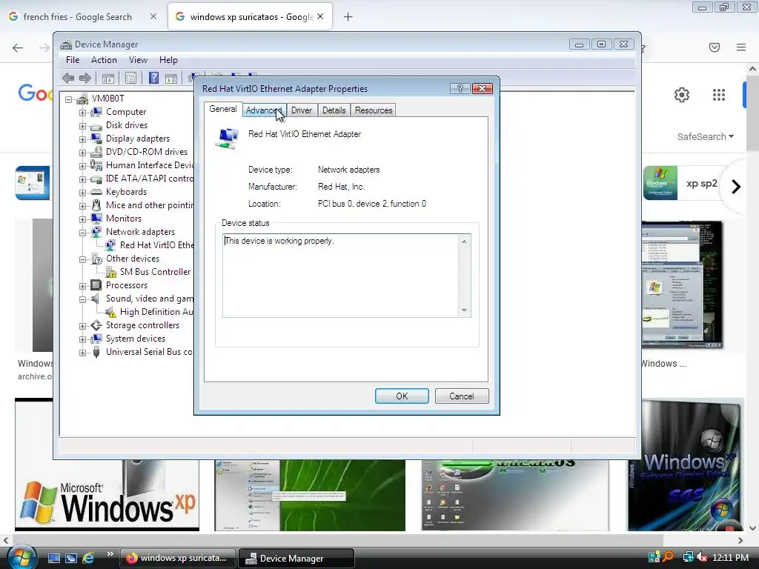Open the Microsoft Windows XP logo thumbnail
This screenshot has height=569, width=759.
(x=107, y=496)
